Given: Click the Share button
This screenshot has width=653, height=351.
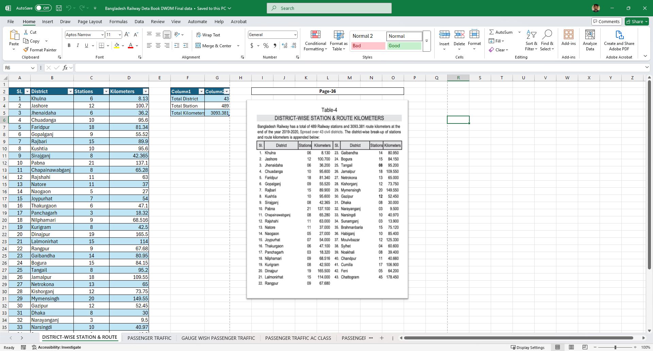Looking at the screenshot, I should [637, 21].
